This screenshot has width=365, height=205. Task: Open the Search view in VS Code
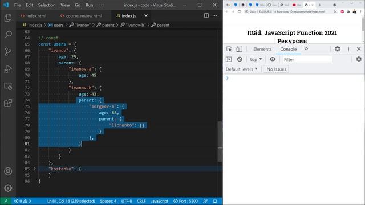pyautogui.click(x=8, y=35)
